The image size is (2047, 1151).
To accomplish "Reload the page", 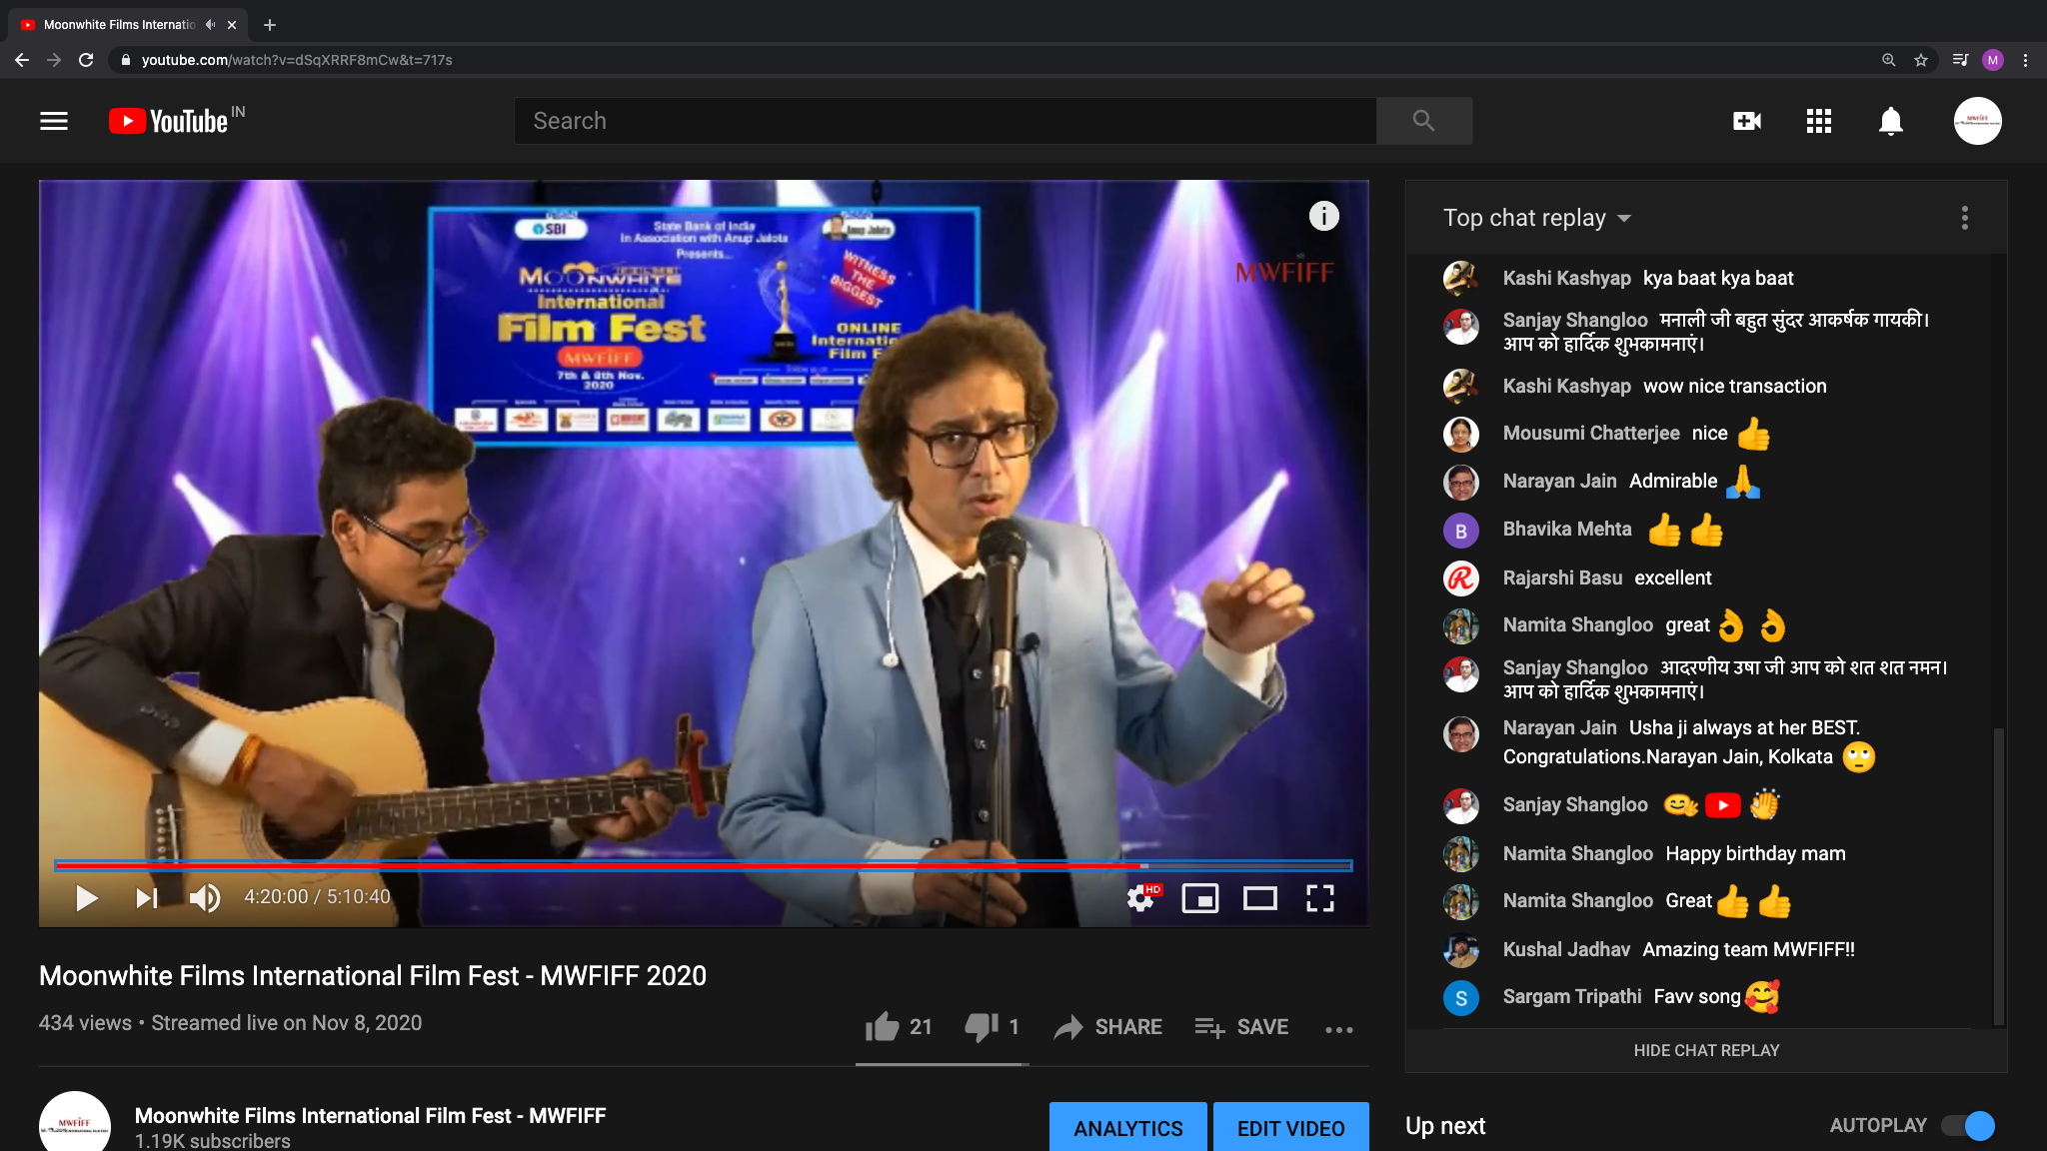I will (86, 60).
